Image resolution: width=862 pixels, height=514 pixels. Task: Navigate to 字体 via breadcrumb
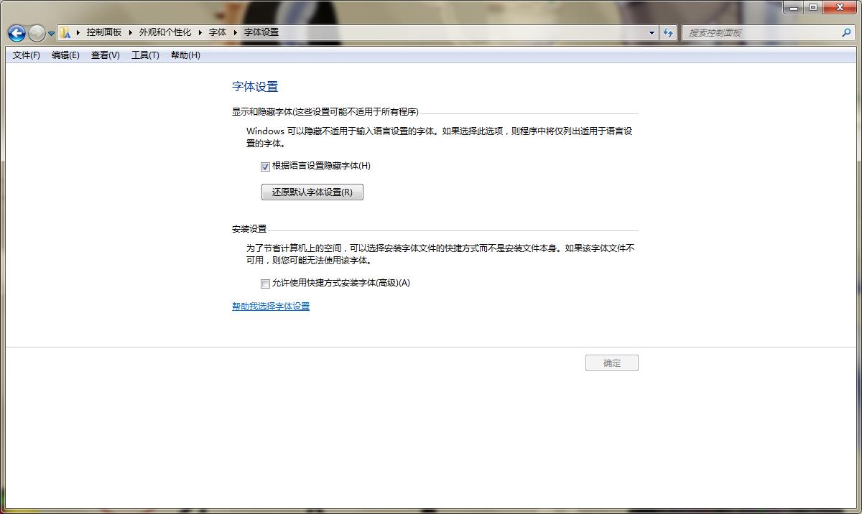[x=217, y=32]
